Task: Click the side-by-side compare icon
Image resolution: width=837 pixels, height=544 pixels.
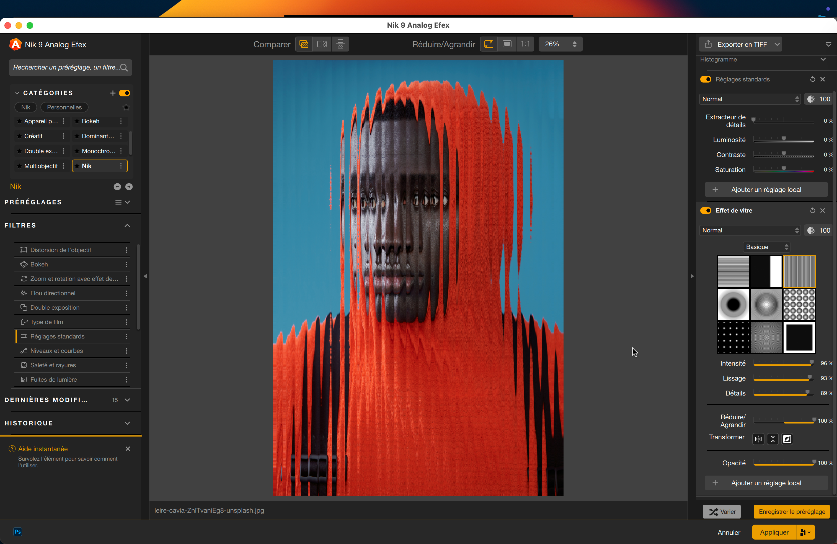Action: pos(340,44)
